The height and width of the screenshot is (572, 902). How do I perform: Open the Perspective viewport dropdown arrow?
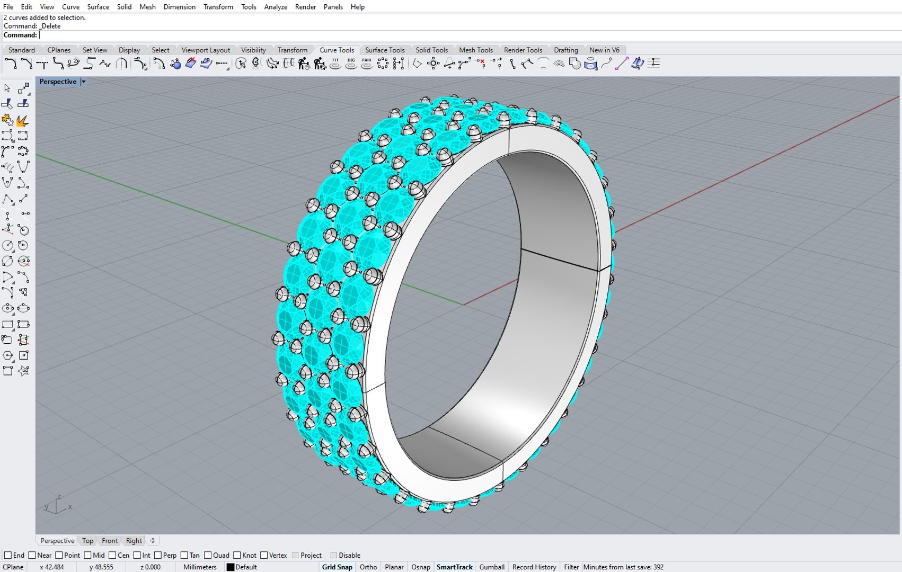pyautogui.click(x=83, y=82)
